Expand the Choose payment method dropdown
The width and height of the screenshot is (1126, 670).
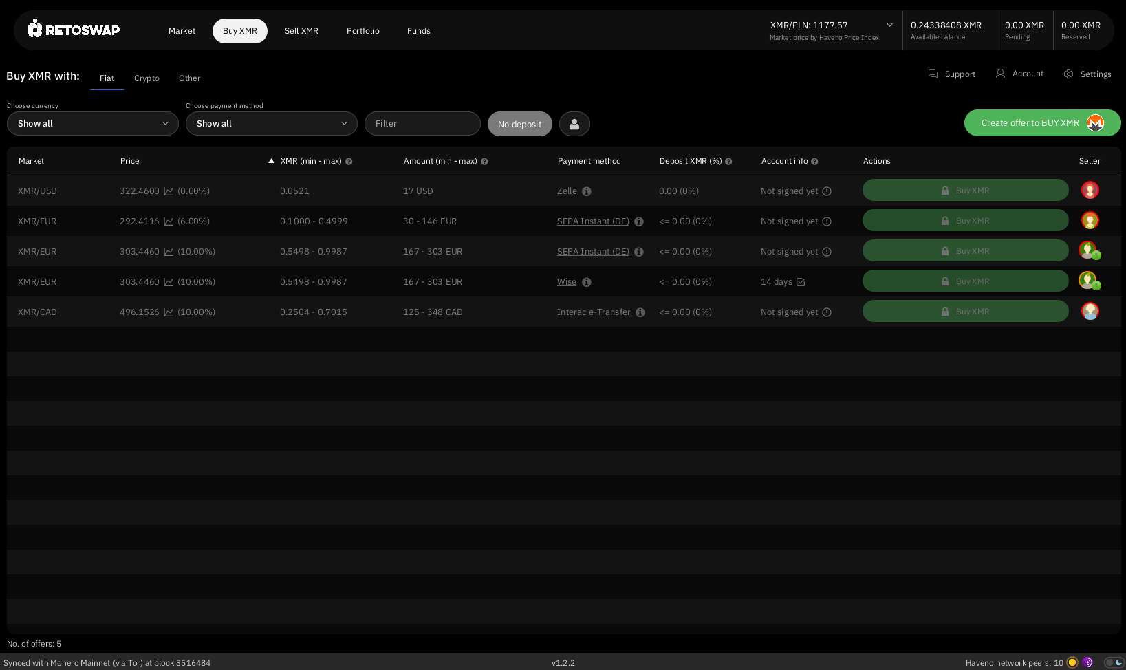pyautogui.click(x=272, y=124)
